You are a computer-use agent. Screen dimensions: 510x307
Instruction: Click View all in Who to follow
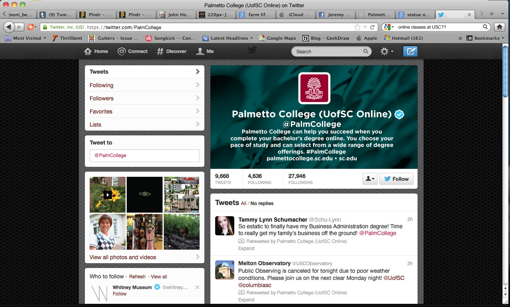coord(159,277)
